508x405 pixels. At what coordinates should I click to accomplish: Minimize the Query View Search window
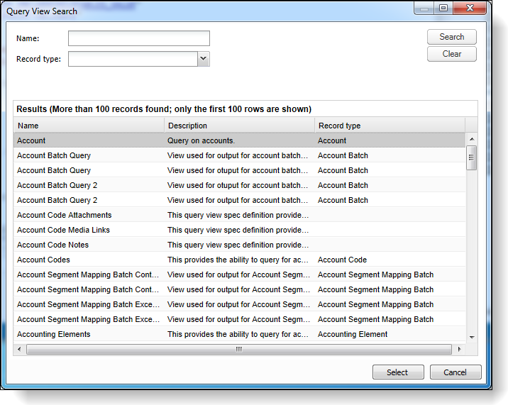424,8
